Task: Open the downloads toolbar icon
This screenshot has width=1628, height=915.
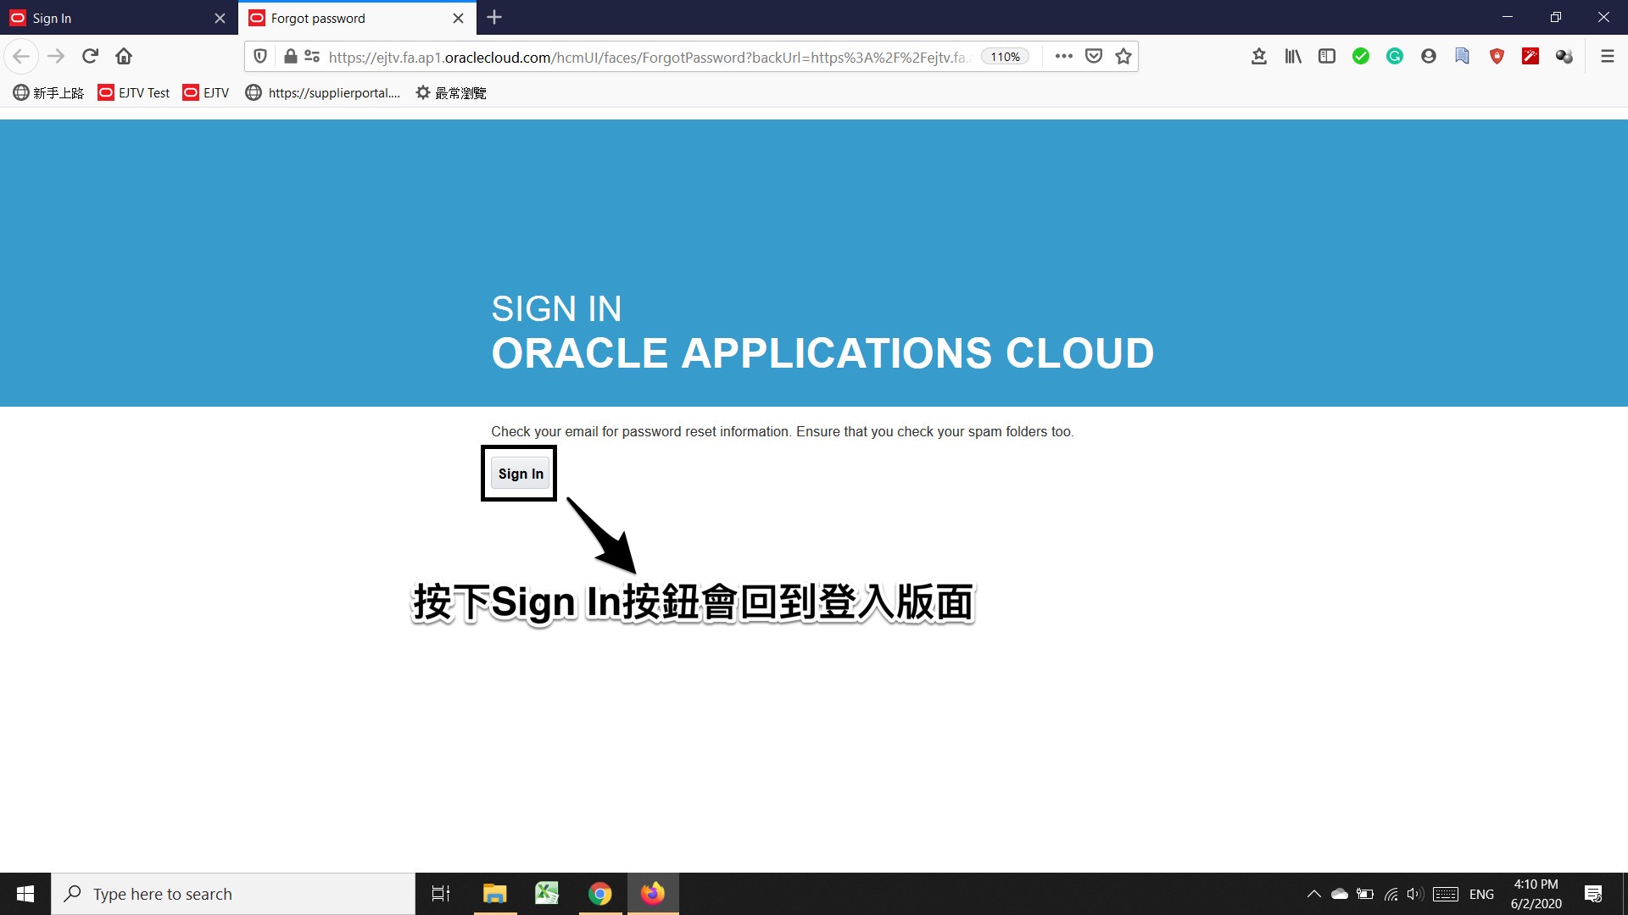Action: pos(1259,56)
